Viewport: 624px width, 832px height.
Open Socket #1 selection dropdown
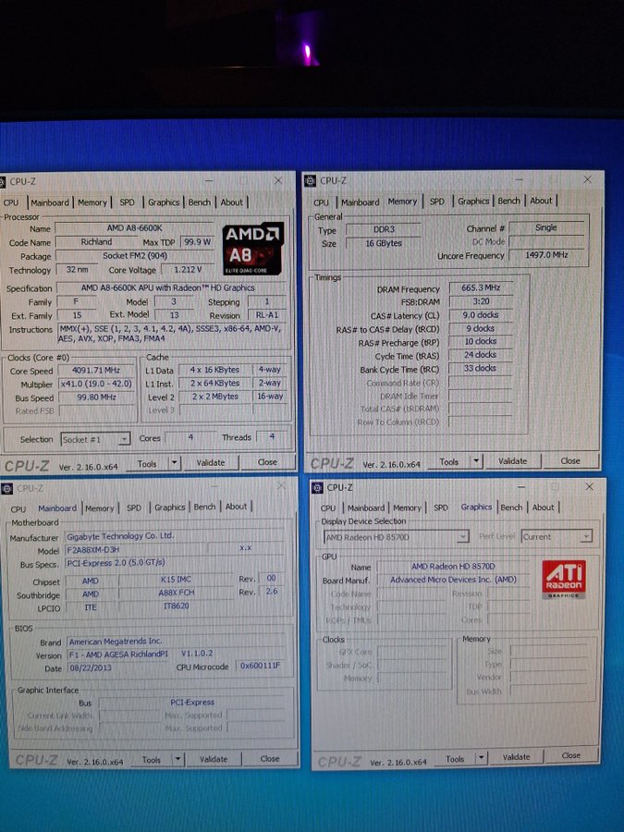pyautogui.click(x=124, y=439)
